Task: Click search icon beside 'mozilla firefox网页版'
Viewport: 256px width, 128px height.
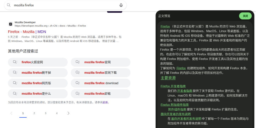Action: coord(15,83)
